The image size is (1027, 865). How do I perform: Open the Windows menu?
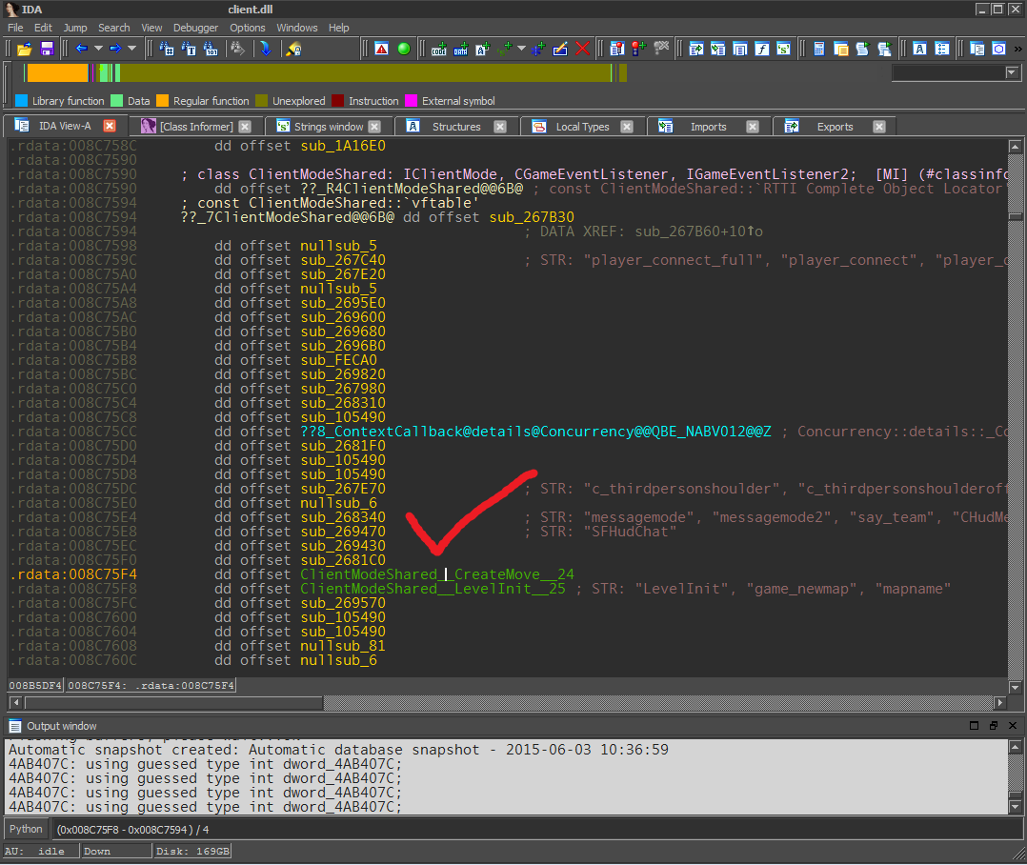pos(296,28)
